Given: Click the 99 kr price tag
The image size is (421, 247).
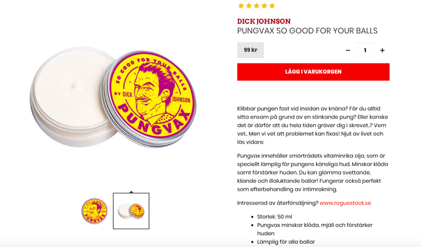Looking at the screenshot, I should (x=250, y=50).
